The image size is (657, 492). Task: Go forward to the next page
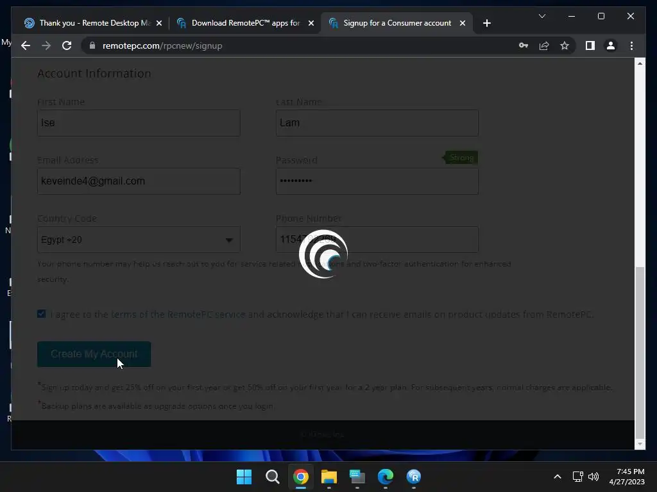(46, 45)
